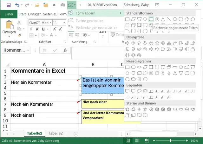The image size is (203, 144).
Task: Choose the right arrow block arrow
Action: [x=127, y=43]
